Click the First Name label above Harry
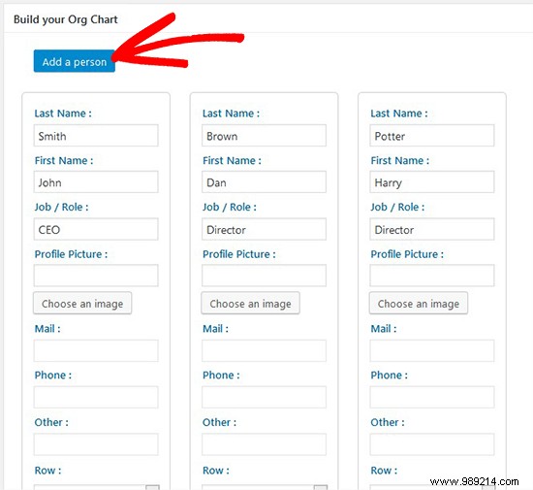Screen dimensions: 533x490 coord(399,160)
